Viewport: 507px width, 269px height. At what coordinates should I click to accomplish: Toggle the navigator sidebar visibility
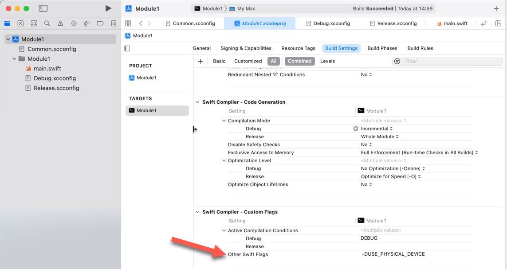(x=43, y=8)
